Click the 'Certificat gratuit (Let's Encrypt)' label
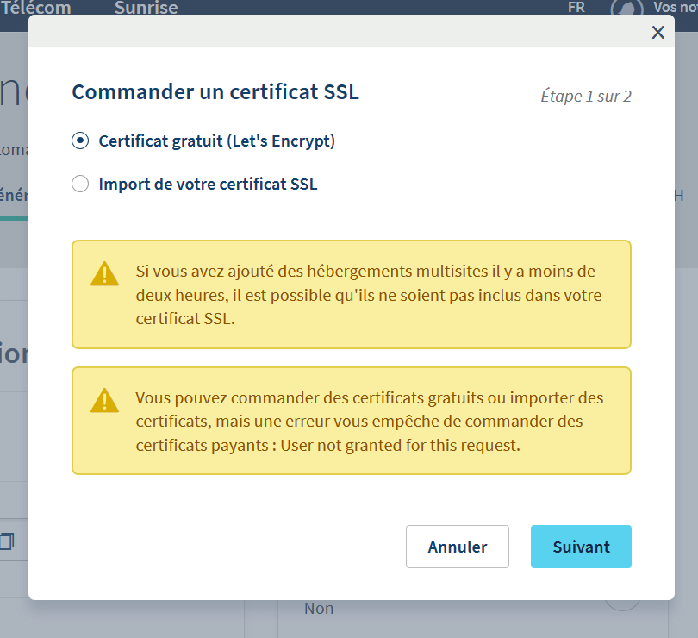This screenshot has width=698, height=638. pyautogui.click(x=217, y=141)
